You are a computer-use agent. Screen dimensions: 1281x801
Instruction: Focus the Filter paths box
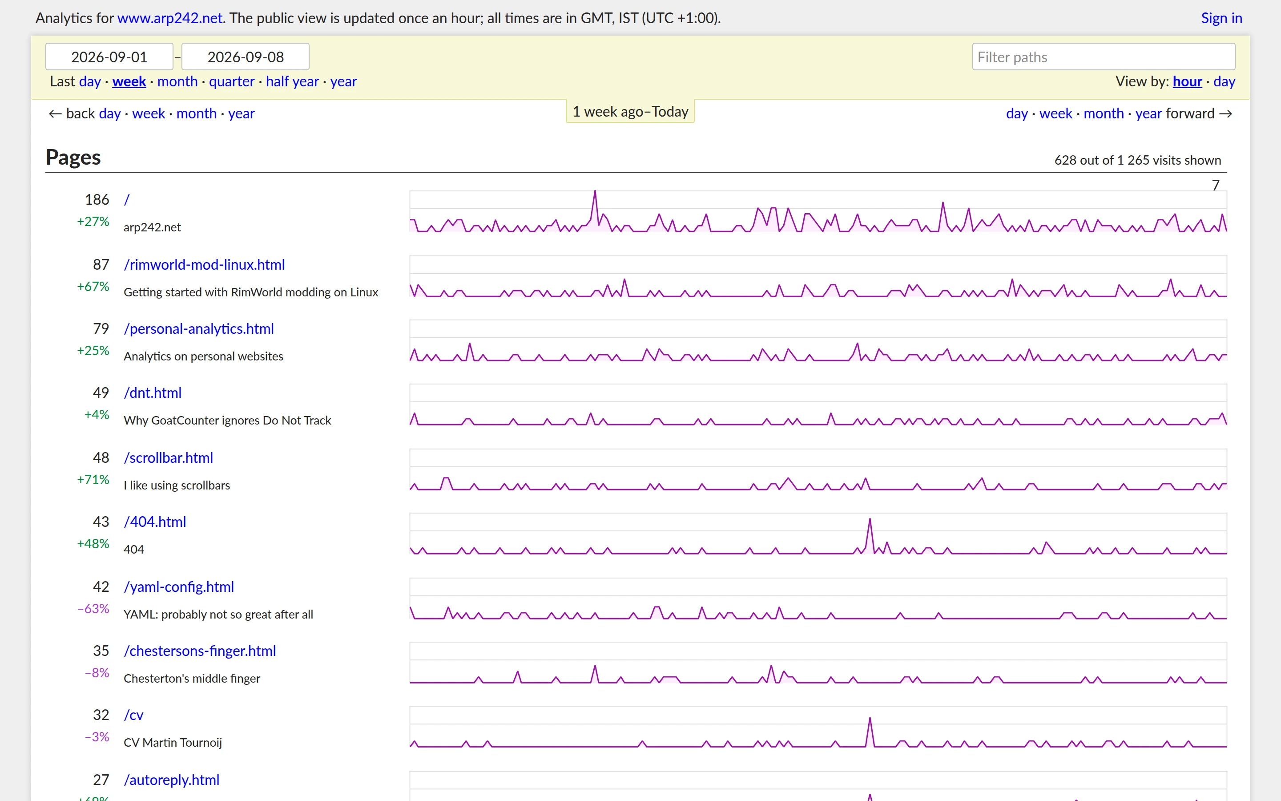(x=1103, y=57)
